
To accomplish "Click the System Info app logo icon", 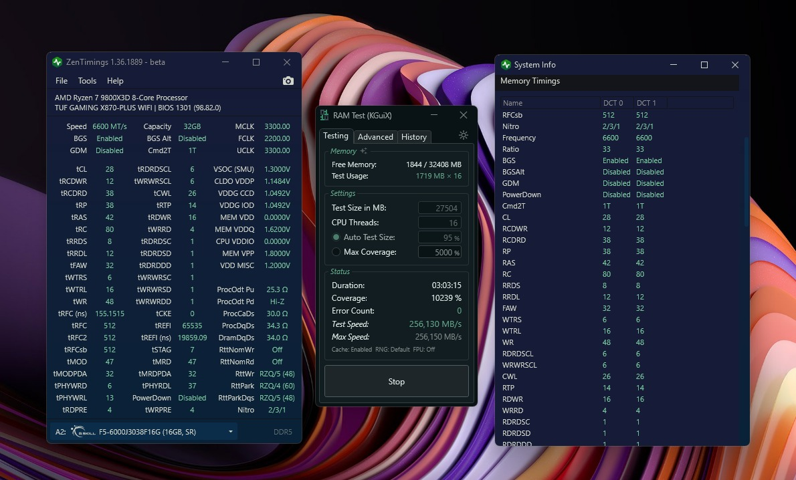I will (x=506, y=64).
